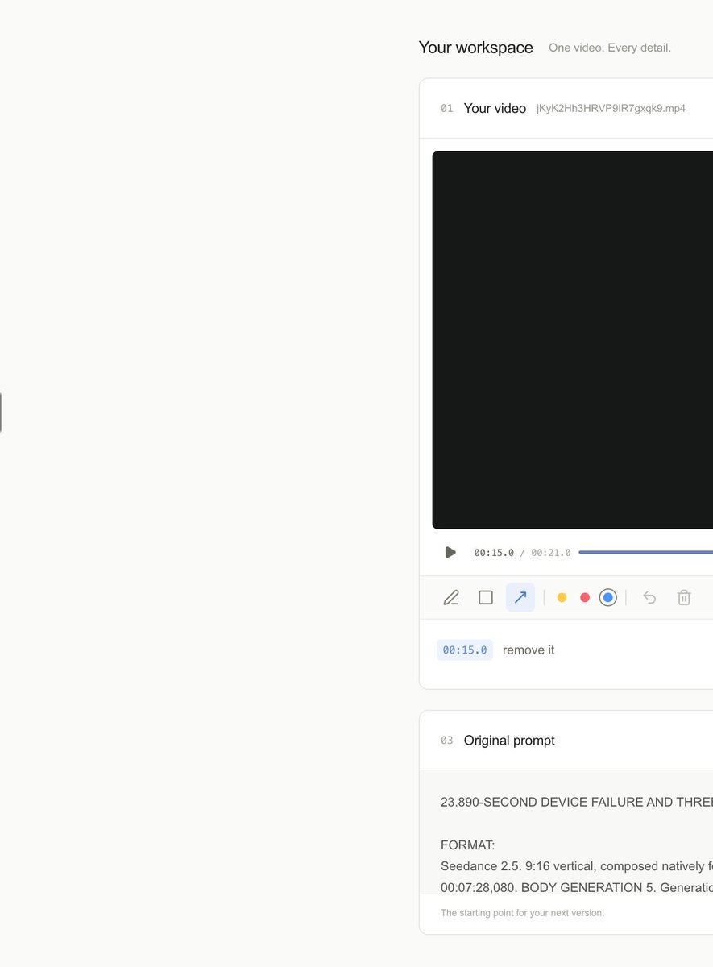Screen dimensions: 713x967
Task: Click the 'remove it' comment text
Action: pyautogui.click(x=529, y=650)
